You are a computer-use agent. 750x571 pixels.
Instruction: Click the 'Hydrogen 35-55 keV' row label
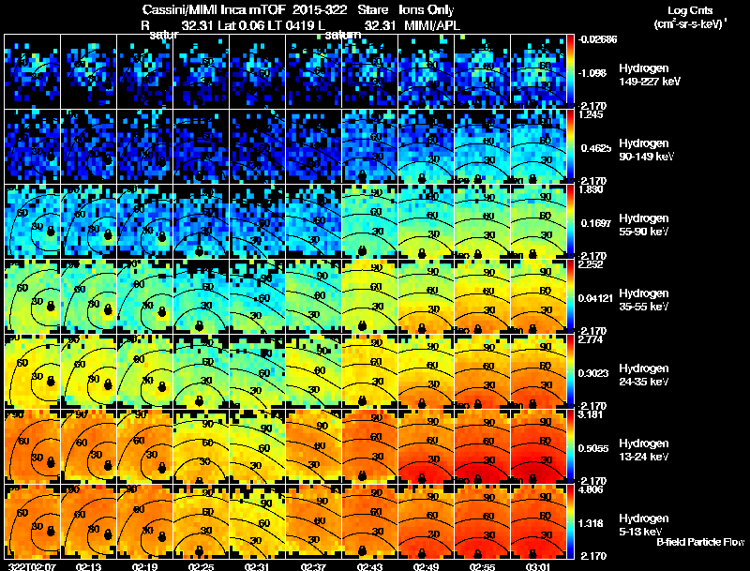click(644, 300)
